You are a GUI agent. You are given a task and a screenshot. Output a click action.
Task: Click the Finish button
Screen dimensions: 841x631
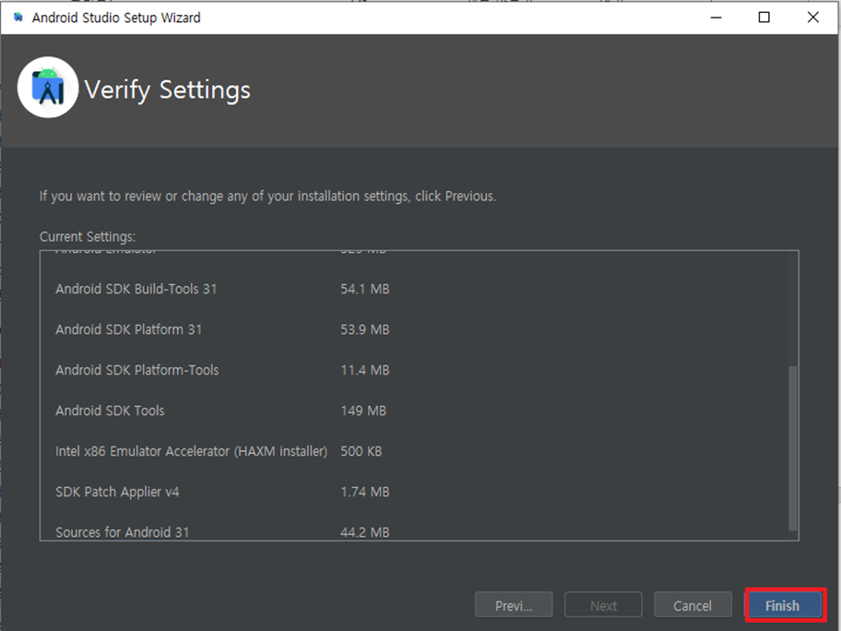786,605
